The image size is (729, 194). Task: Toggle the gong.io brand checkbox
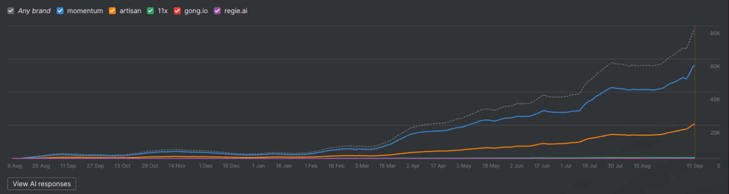[x=177, y=10]
